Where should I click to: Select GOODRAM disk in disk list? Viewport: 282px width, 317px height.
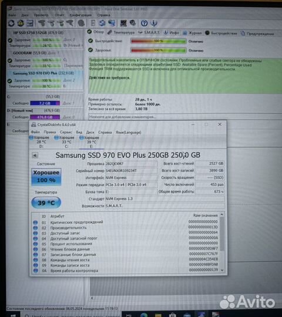coord(45,59)
